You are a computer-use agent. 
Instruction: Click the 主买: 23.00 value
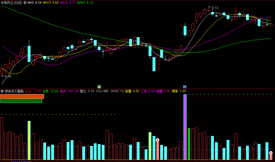pos(33,91)
